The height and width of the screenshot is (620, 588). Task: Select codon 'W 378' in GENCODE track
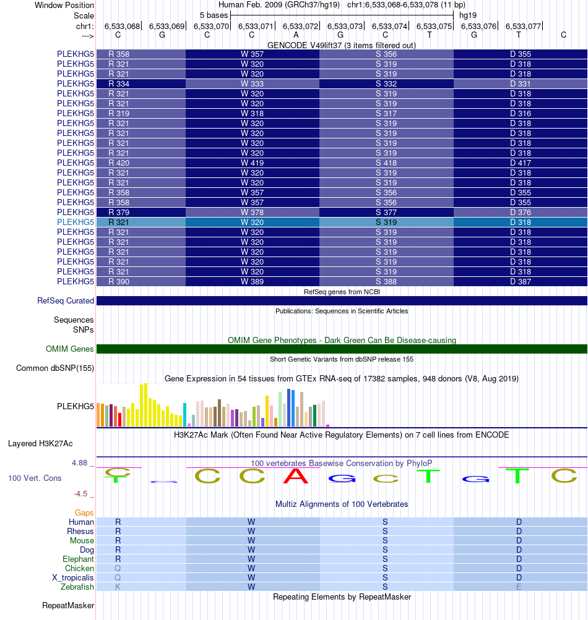point(253,213)
